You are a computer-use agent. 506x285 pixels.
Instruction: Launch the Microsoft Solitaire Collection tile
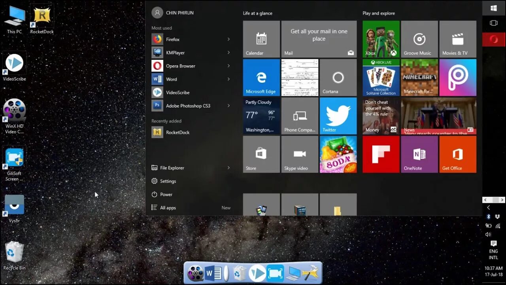pos(381,78)
